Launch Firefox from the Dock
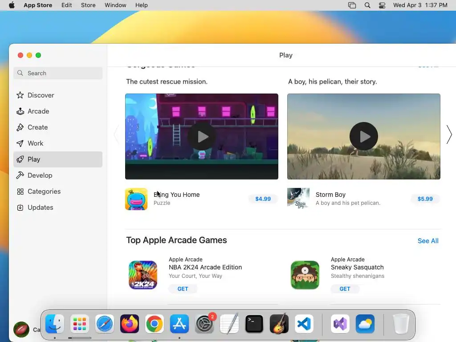Screen dimensions: 456x342 (x=130, y=324)
